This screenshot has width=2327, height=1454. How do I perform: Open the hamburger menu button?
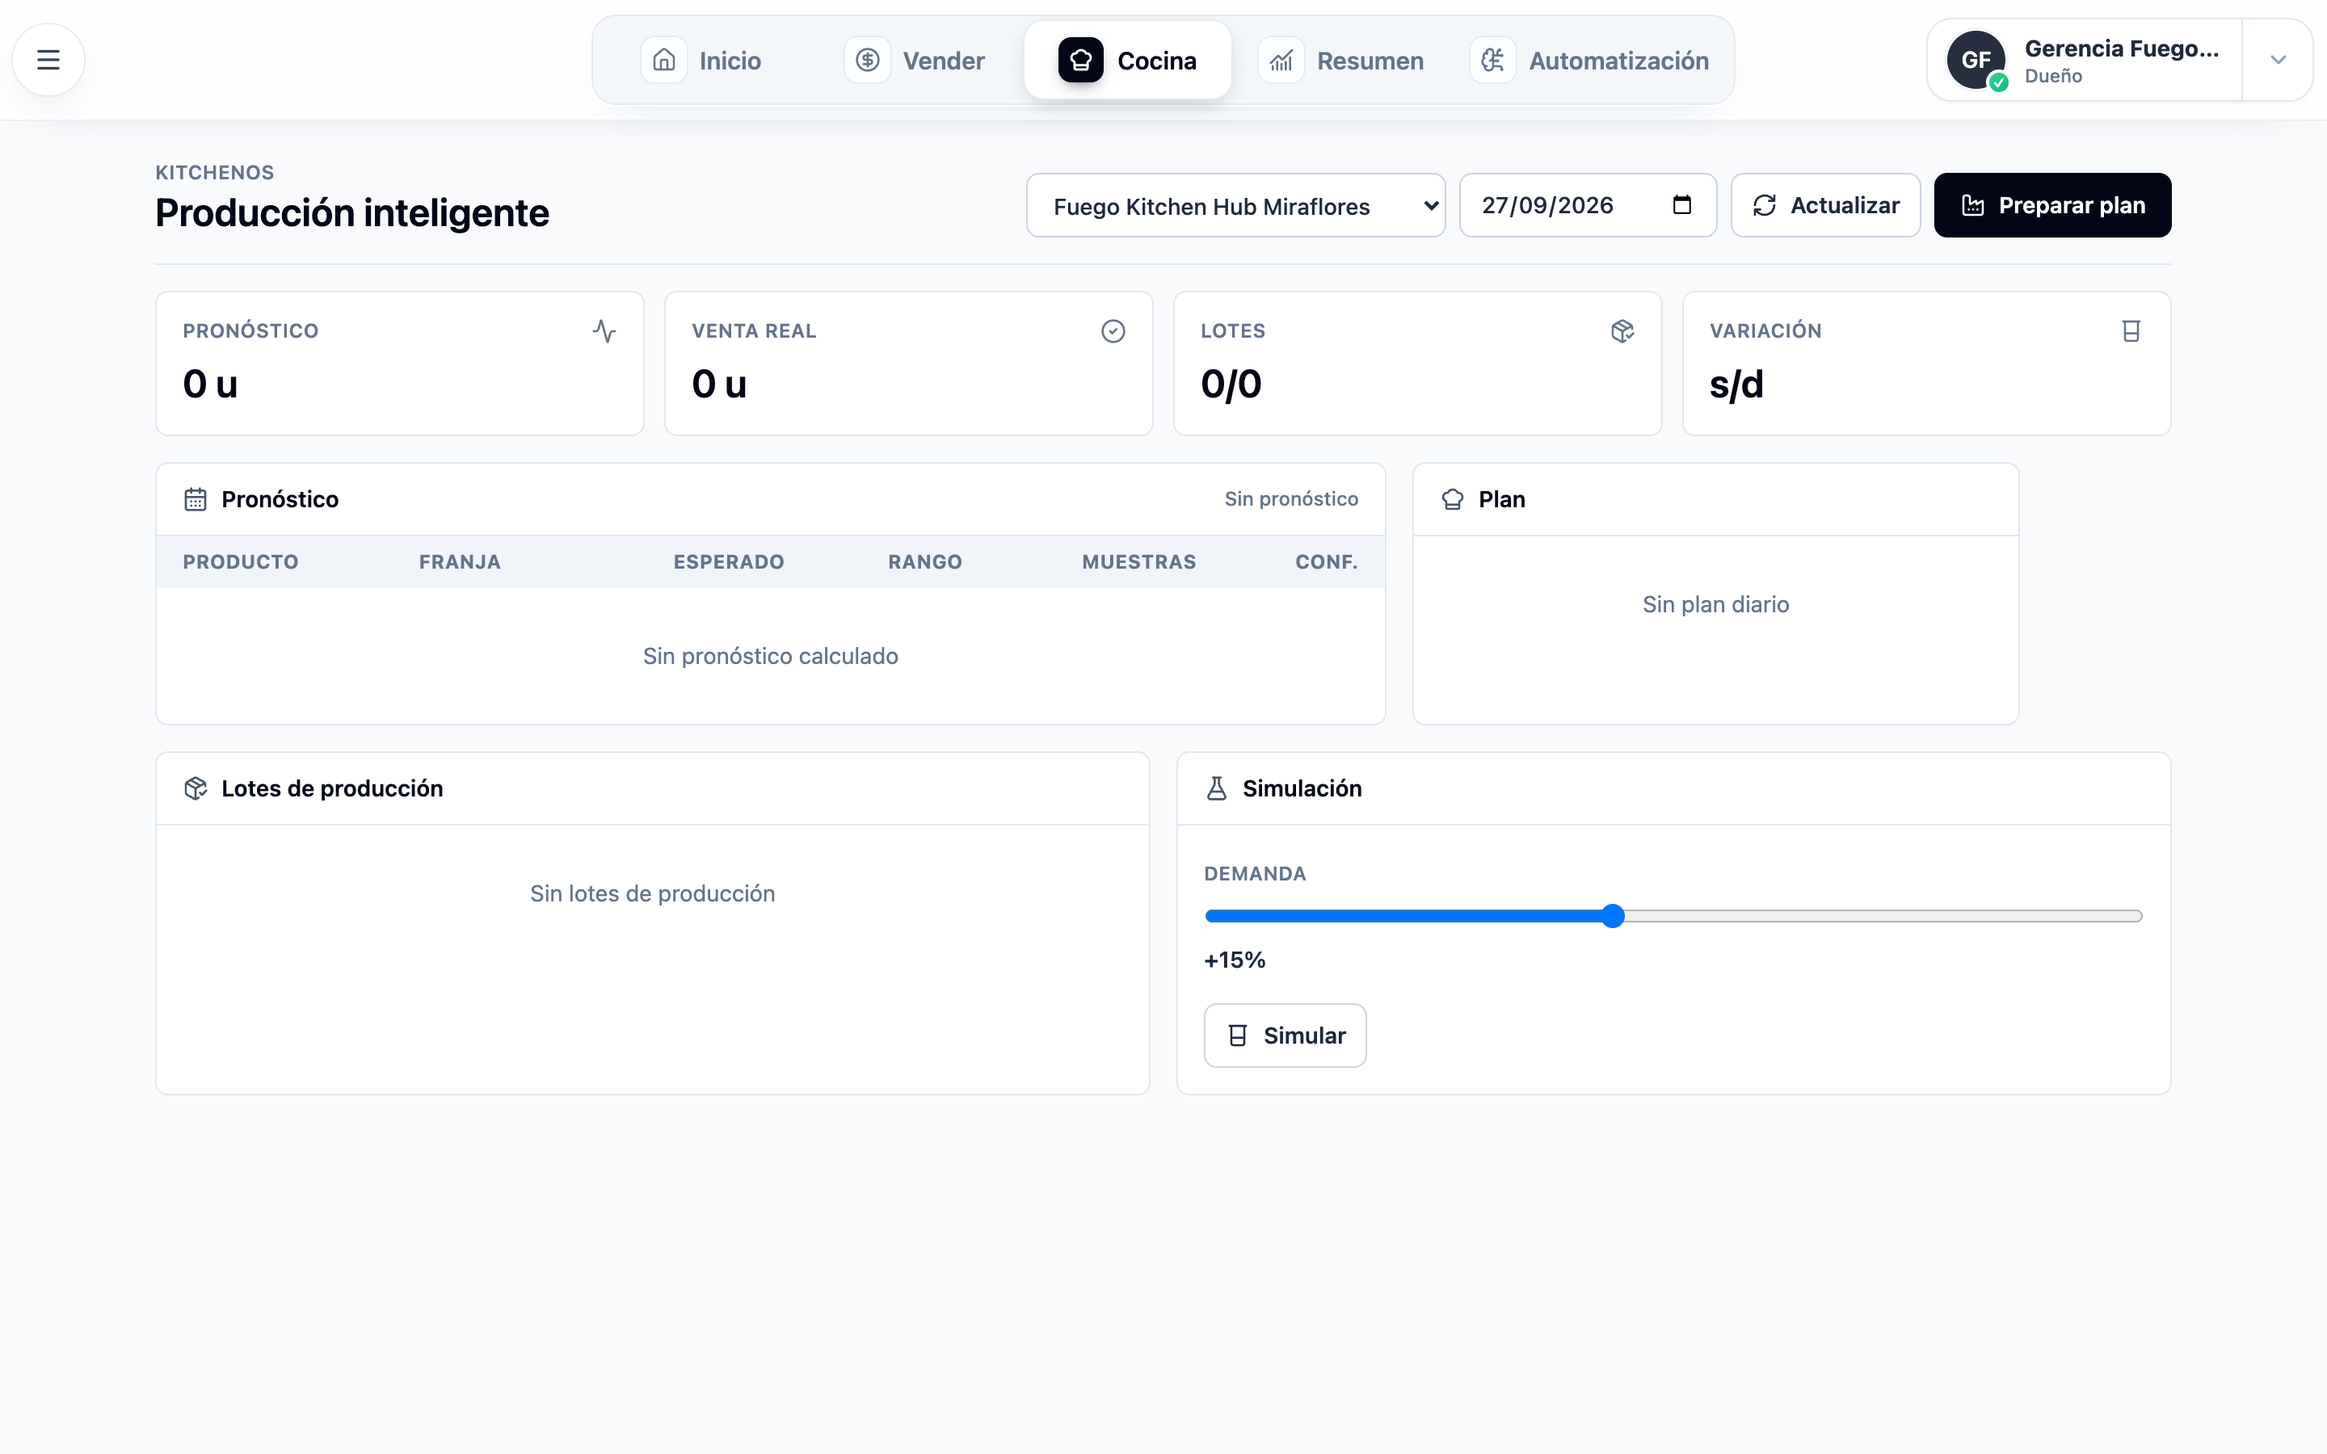point(48,60)
